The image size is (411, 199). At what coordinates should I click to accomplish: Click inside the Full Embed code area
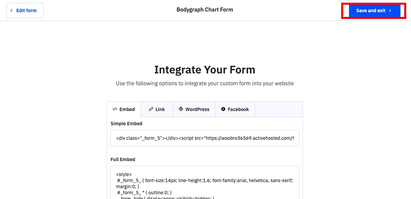coord(205,182)
